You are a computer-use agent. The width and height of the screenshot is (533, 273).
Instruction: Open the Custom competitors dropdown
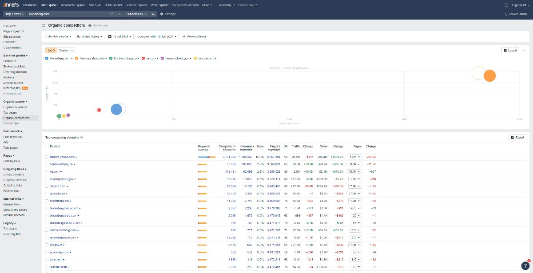(66, 50)
